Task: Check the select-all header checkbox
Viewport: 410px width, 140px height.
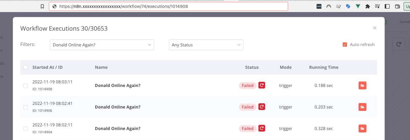Action: tap(26, 67)
